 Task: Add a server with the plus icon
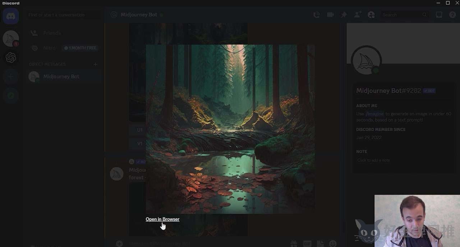click(x=11, y=77)
